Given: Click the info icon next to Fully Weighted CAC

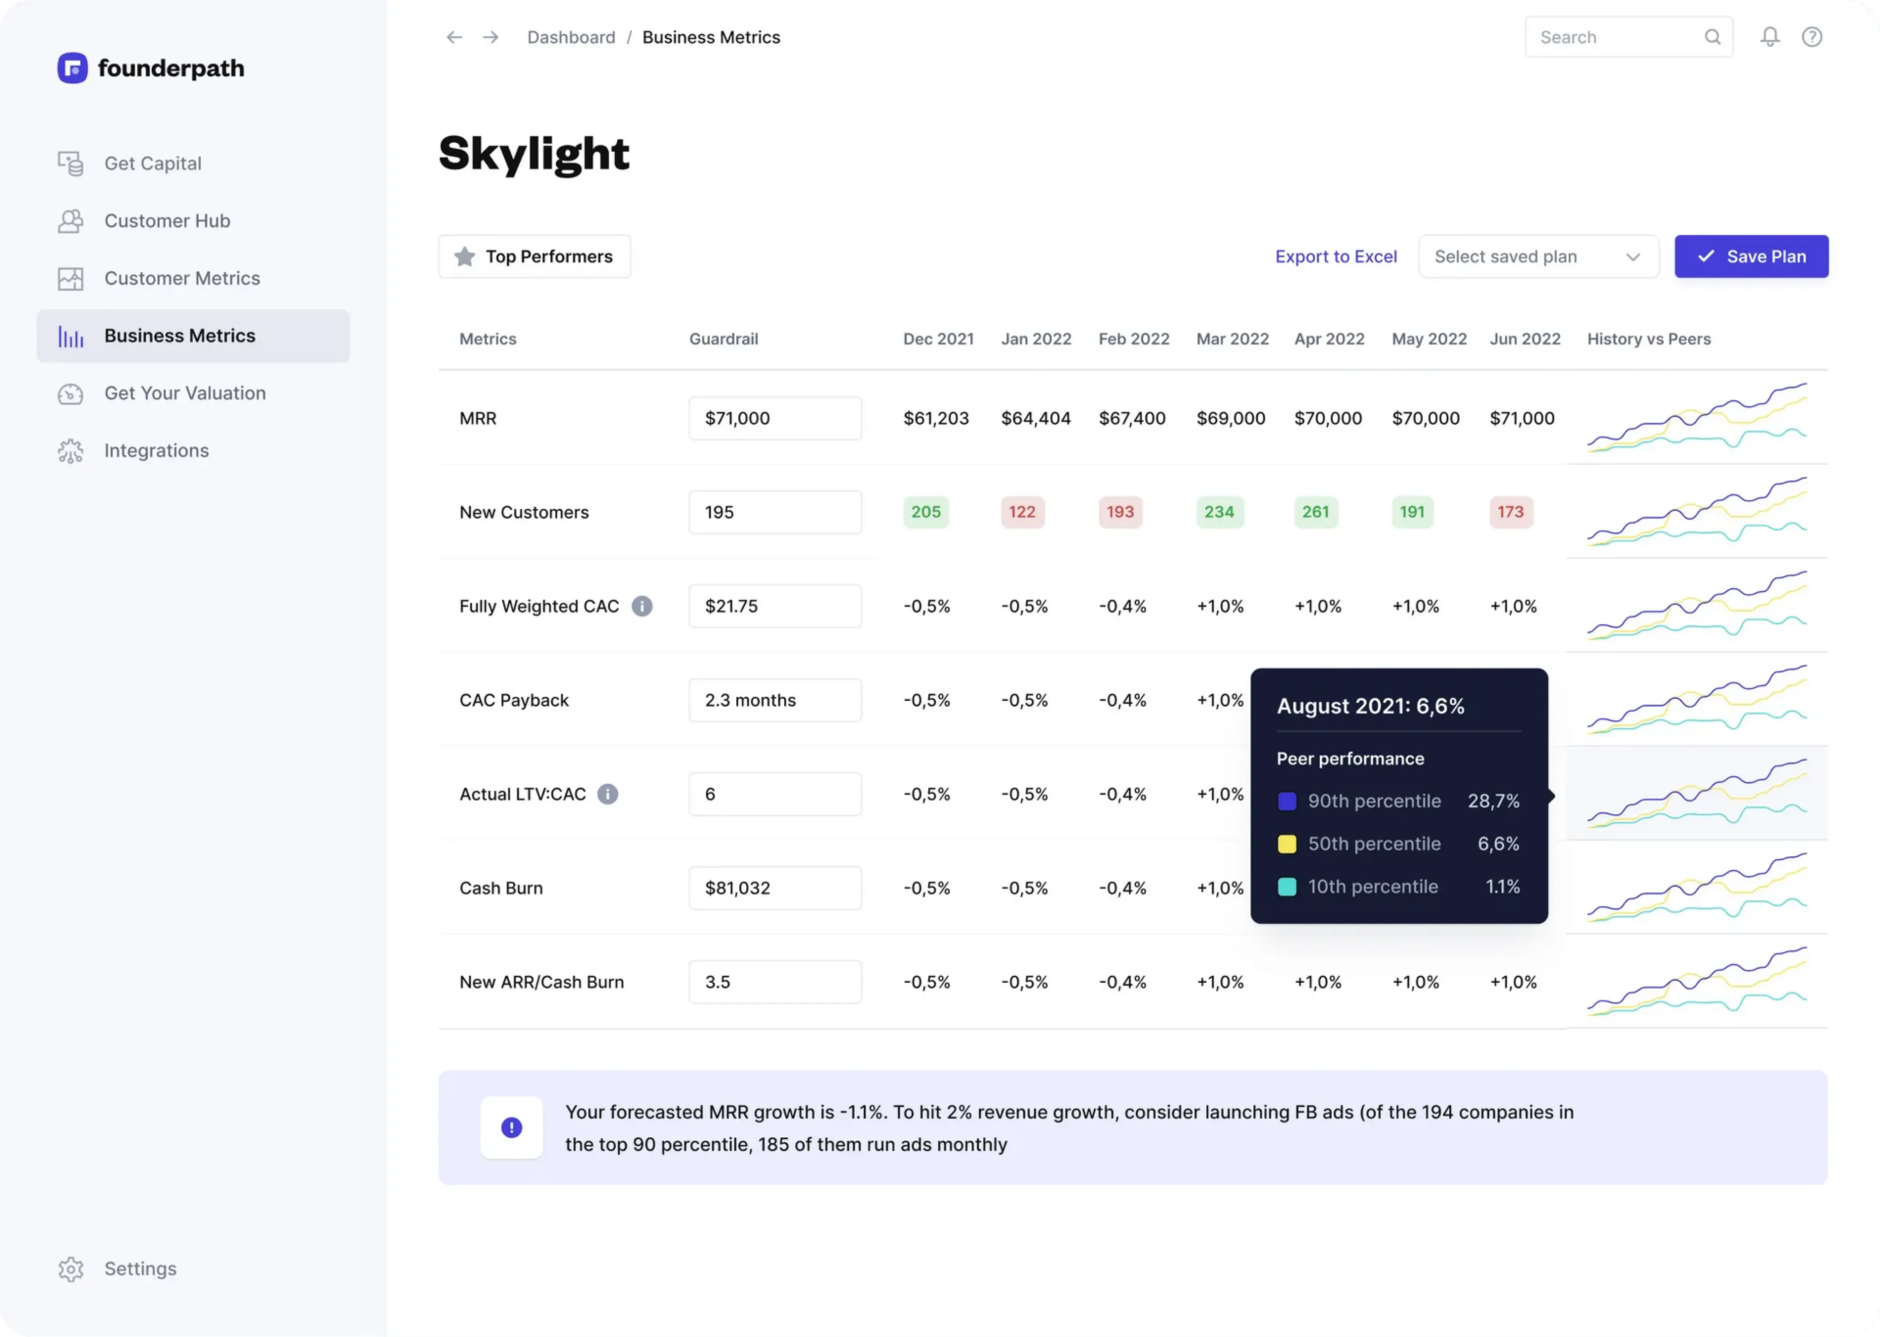Looking at the screenshot, I should pyautogui.click(x=642, y=607).
